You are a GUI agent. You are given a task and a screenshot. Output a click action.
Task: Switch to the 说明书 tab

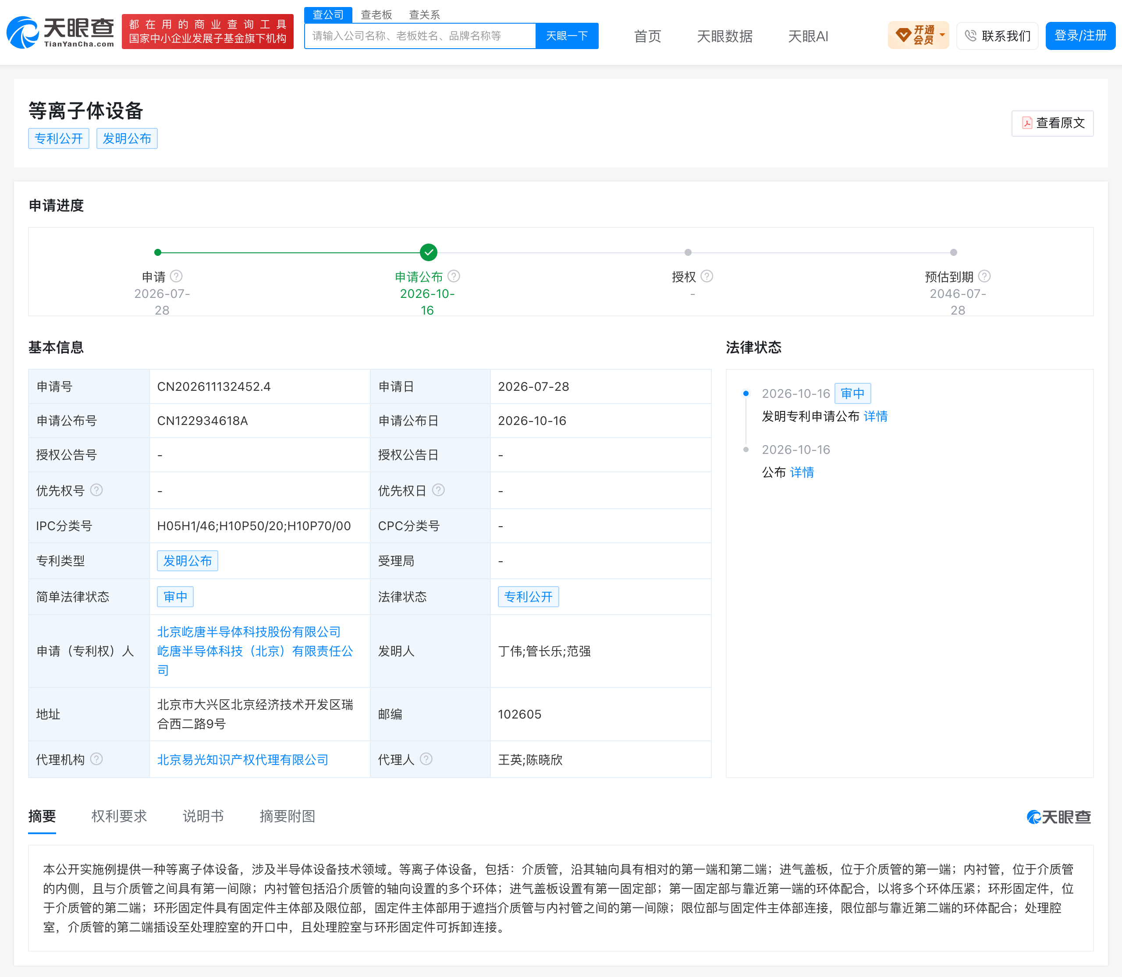pos(203,816)
